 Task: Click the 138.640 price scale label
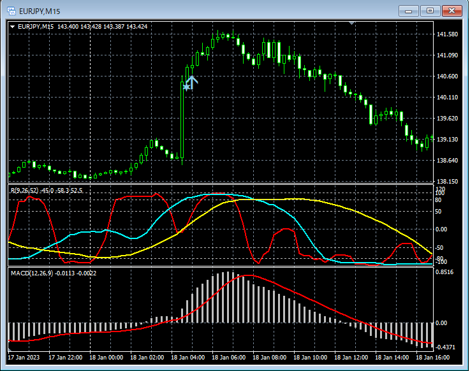tap(448, 161)
